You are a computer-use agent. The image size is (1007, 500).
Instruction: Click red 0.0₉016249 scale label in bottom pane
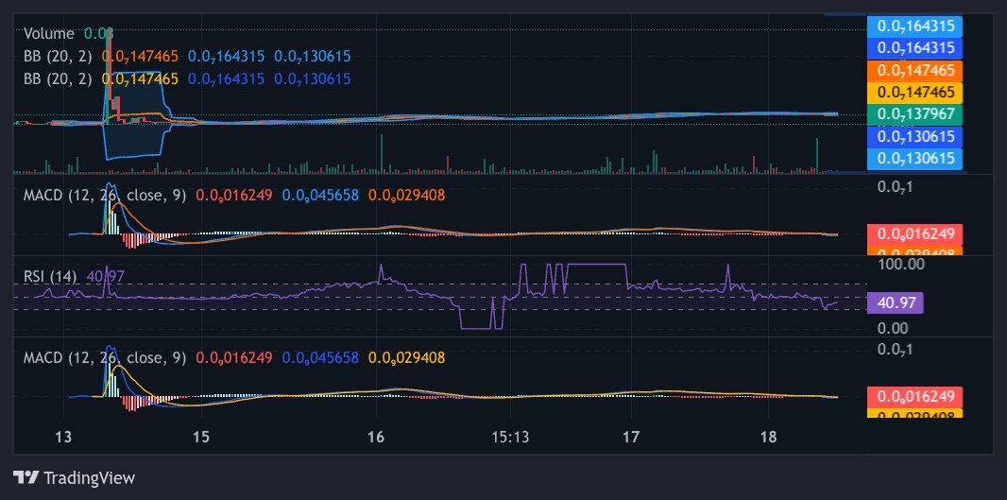point(915,396)
